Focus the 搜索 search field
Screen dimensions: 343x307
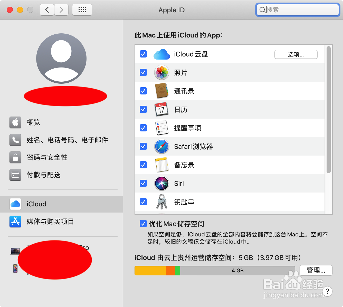click(x=298, y=10)
